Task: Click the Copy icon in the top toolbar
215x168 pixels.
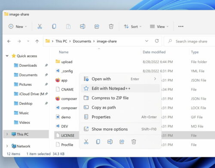Action: (x=54, y=27)
